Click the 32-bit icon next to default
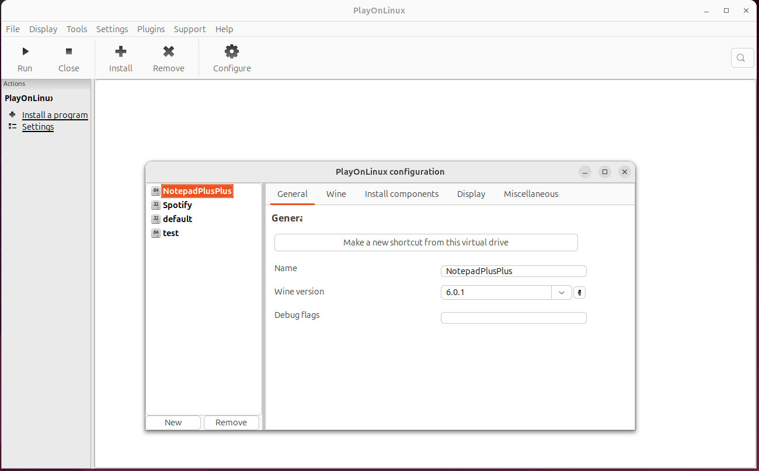 click(x=155, y=219)
